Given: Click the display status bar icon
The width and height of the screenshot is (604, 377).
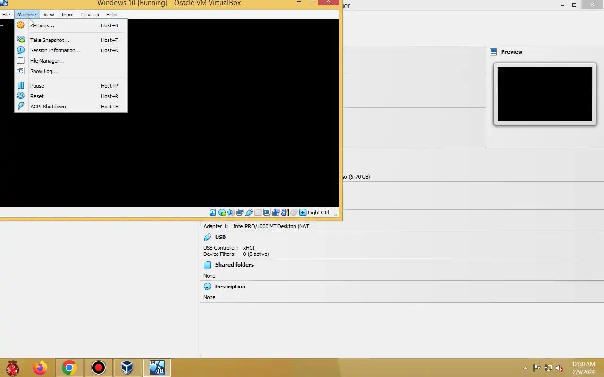Looking at the screenshot, I should [267, 213].
